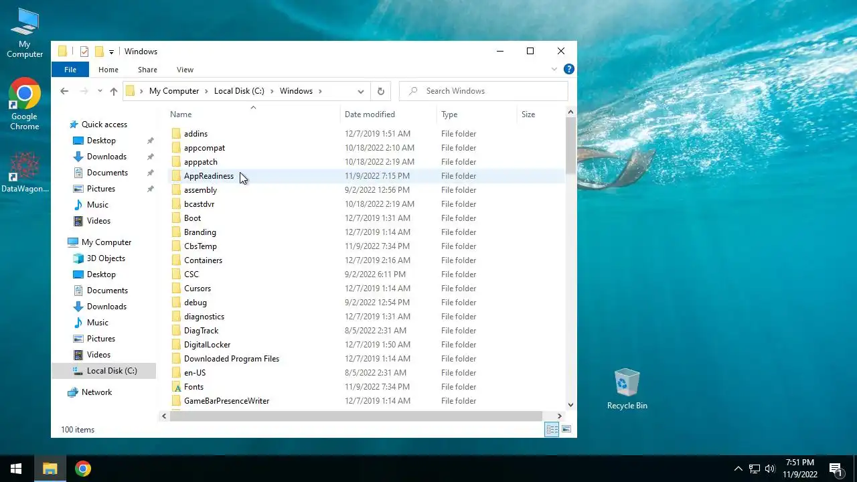The width and height of the screenshot is (857, 482).
Task: Open the File ribbon tab
Action: 70,70
